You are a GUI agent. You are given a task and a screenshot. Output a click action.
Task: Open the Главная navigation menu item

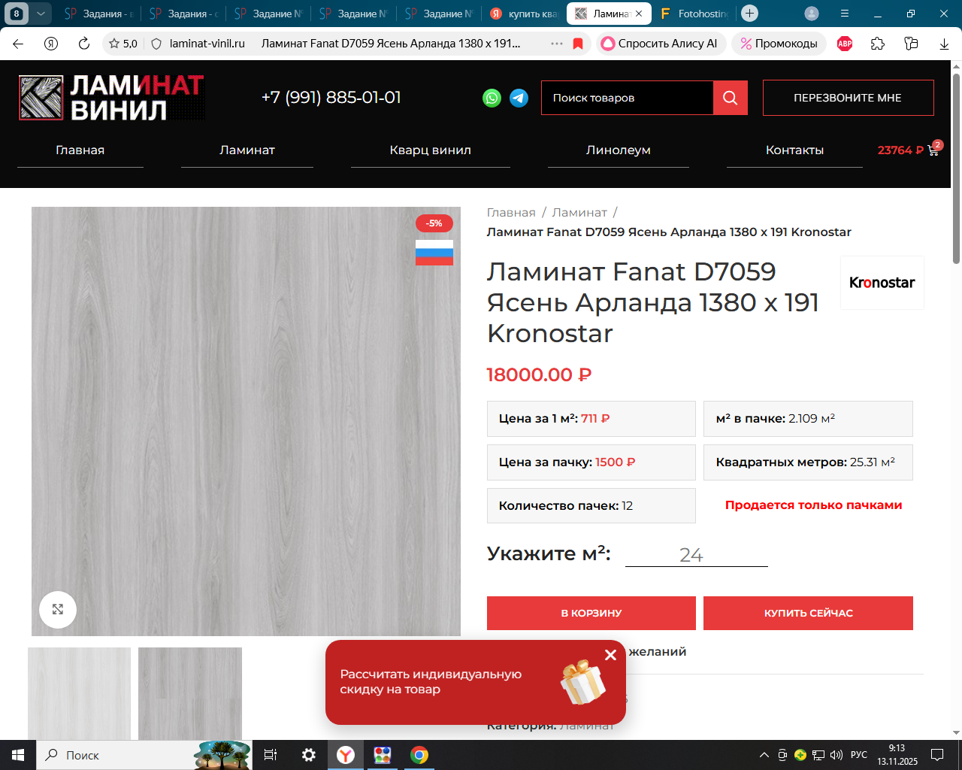click(x=80, y=150)
